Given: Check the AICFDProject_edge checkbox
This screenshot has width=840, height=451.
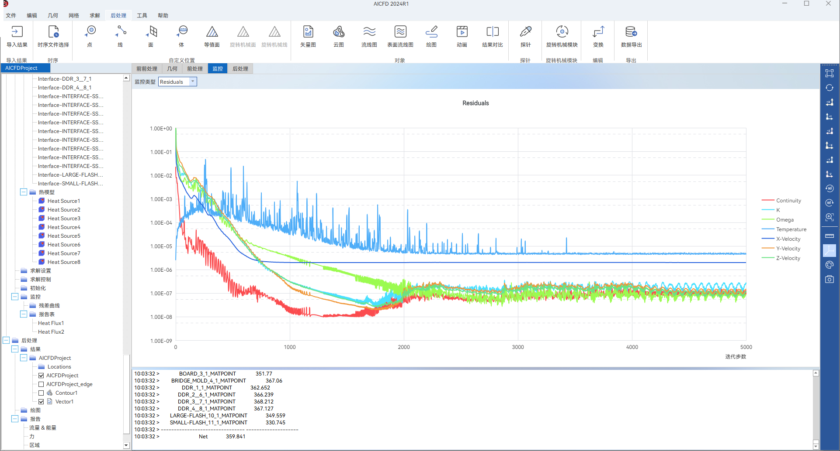Looking at the screenshot, I should click(x=41, y=384).
